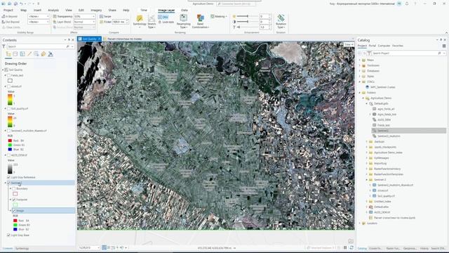449x253 pixels.
Task: Expand the Maps node in Catalog
Action: click(x=360, y=60)
